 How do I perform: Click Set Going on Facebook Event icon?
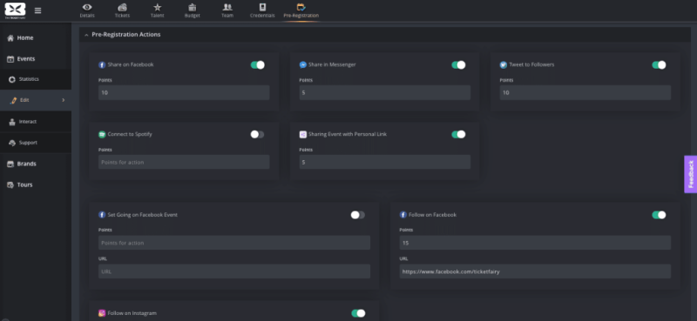click(102, 215)
